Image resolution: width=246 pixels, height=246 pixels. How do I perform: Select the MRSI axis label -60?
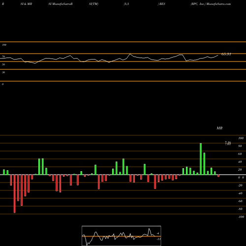(x=240, y=201)
